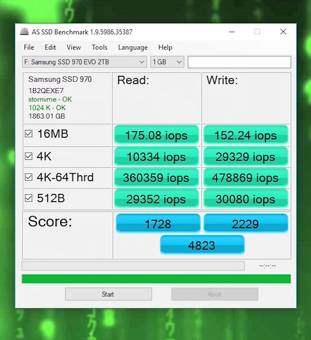311x340 pixels.
Task: Click the AS SSD Benchmark title bar icon
Action: 24,32
